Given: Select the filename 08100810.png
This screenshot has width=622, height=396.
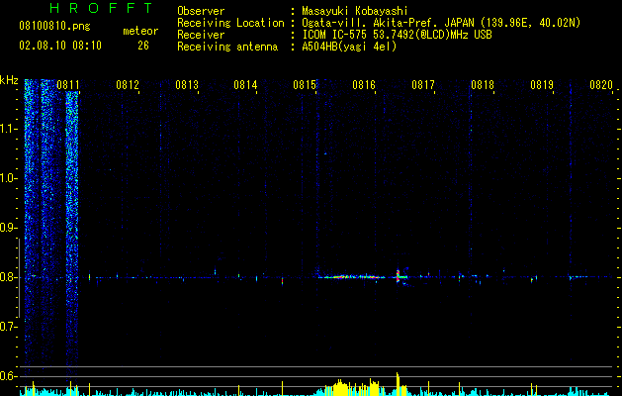Looking at the screenshot, I should (54, 27).
